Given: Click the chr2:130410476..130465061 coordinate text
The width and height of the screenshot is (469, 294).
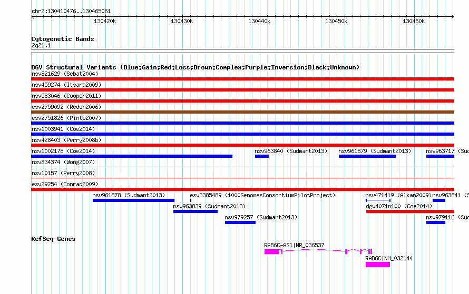Looking at the screenshot, I should 71,11.
